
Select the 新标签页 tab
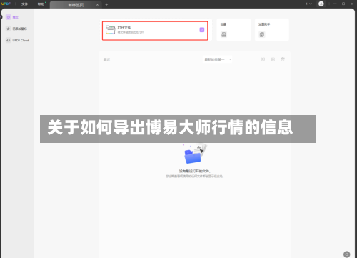(x=76, y=5)
